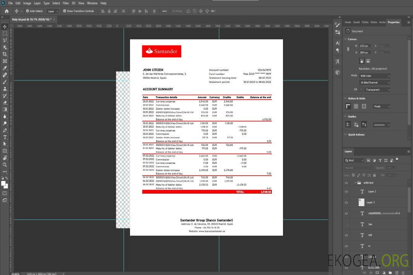Click the canvas width input field
Image resolution: width=413 pixels, height=275 pixels.
(x=365, y=46)
